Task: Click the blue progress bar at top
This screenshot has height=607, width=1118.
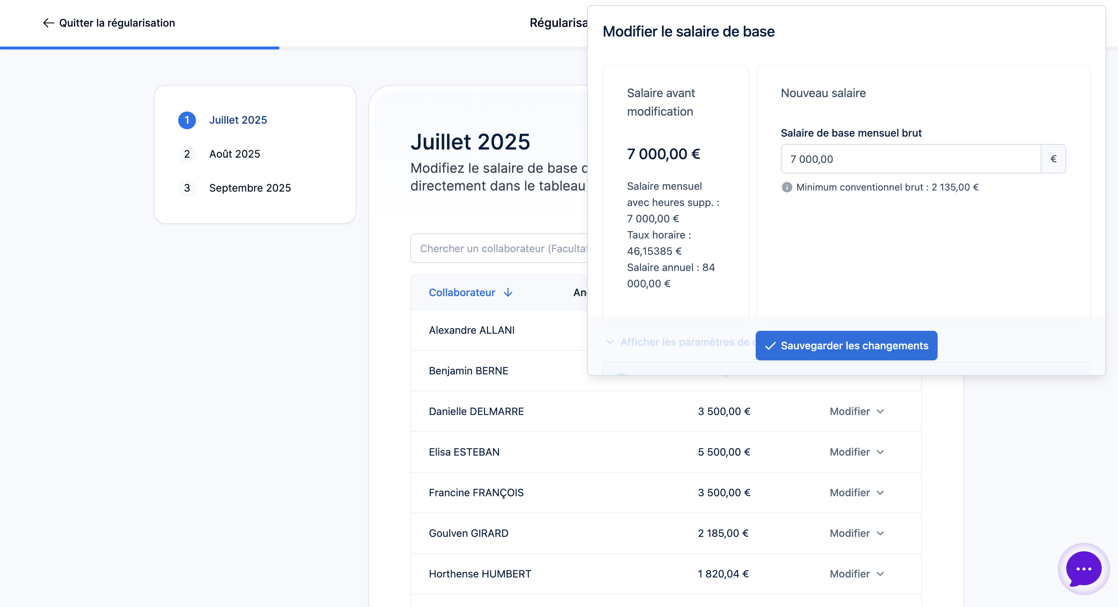Action: 139,47
